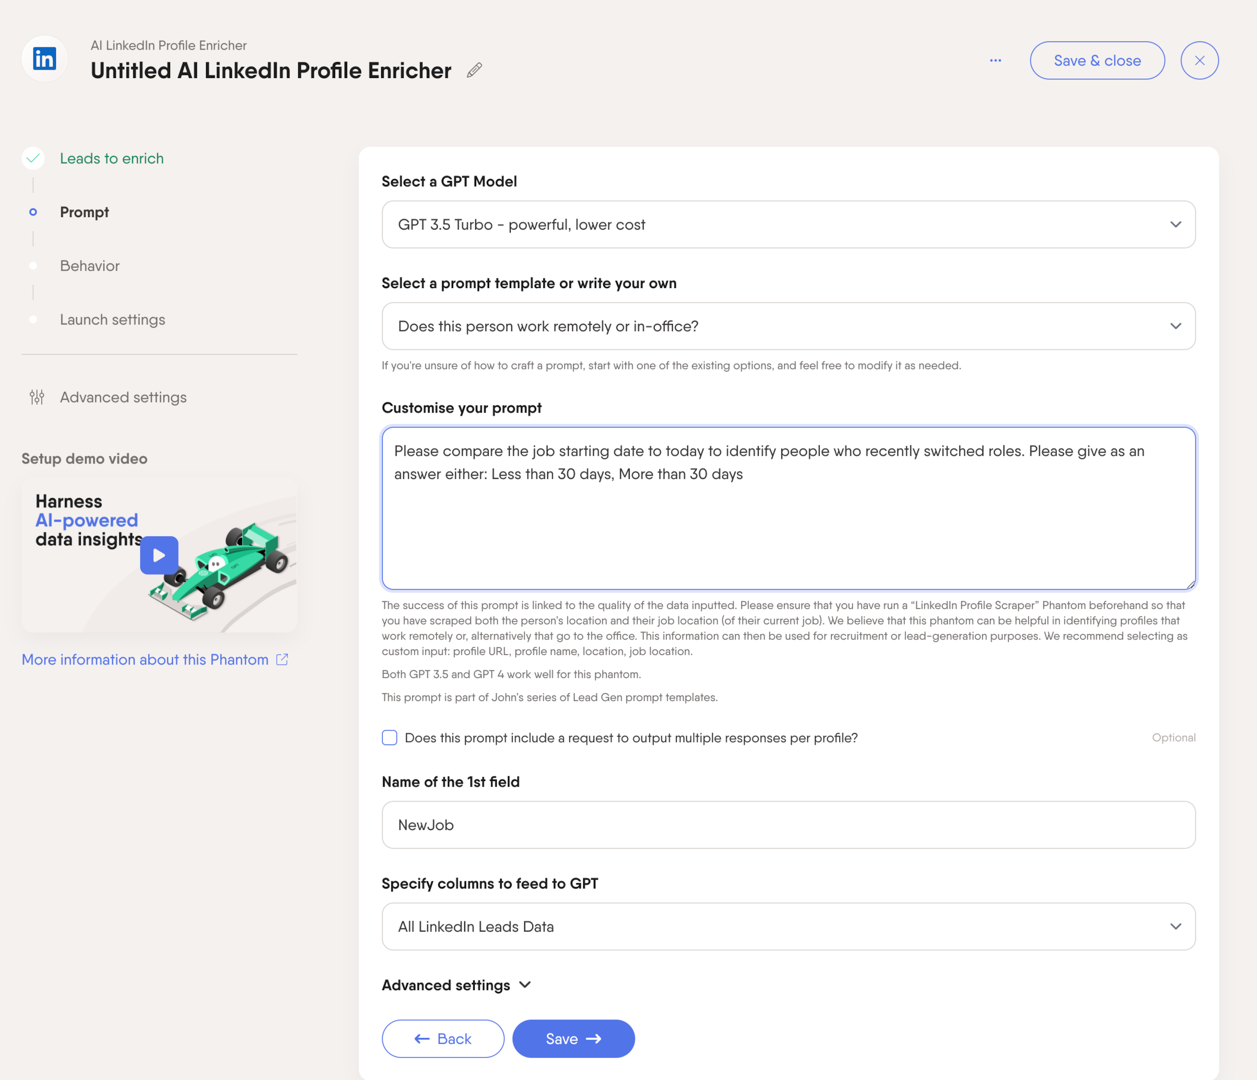
Task: Click the green checkmark beside Leads to enrich
Action: coord(34,158)
